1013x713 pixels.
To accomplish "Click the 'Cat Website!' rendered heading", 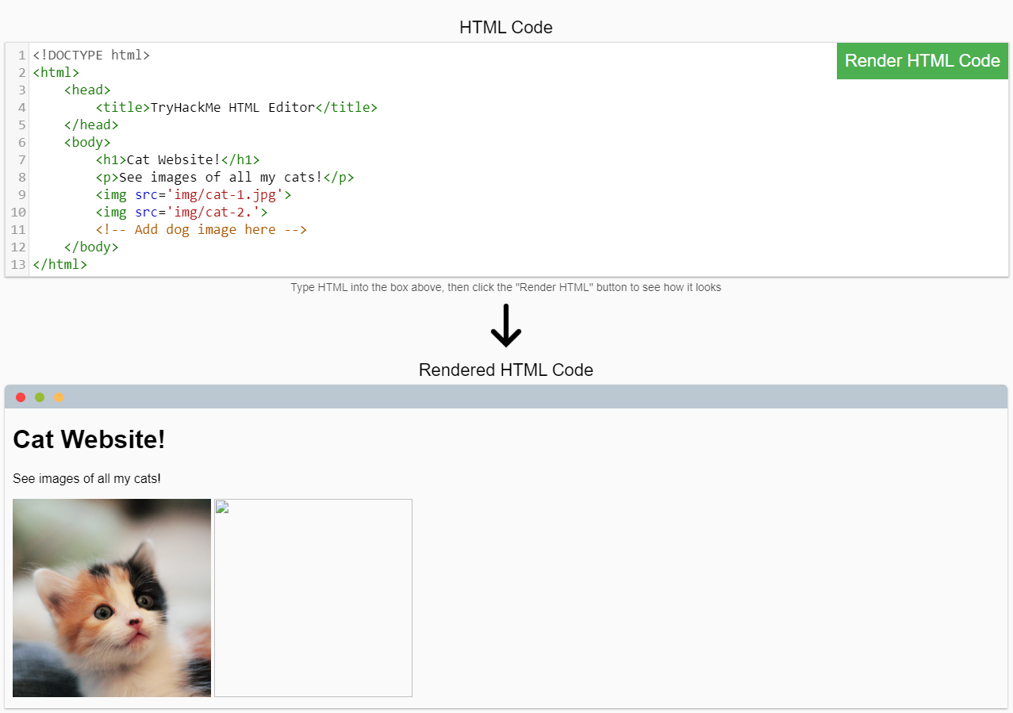I will [x=90, y=439].
